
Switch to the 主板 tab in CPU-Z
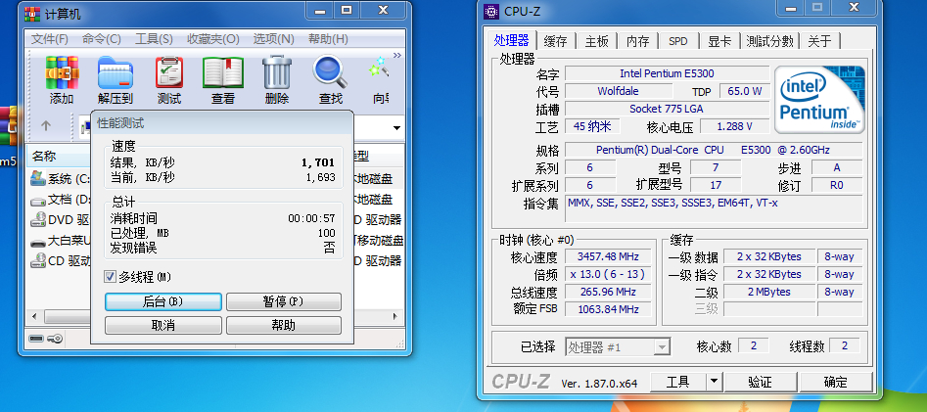[597, 41]
